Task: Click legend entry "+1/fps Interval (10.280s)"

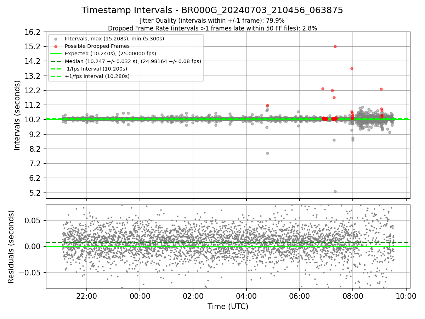Action: (x=97, y=76)
